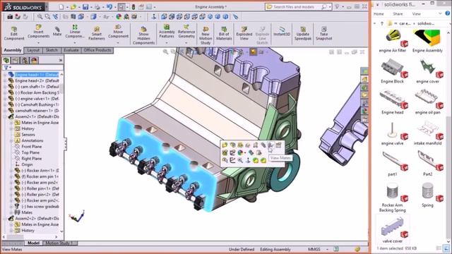
Task: Switch to the Layout tab
Action: [x=33, y=50]
